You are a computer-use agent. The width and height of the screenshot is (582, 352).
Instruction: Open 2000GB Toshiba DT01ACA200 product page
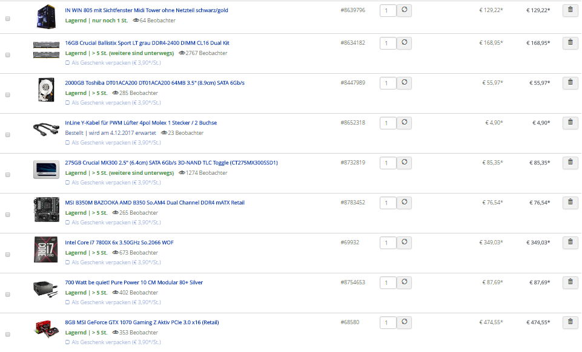pyautogui.click(x=154, y=83)
